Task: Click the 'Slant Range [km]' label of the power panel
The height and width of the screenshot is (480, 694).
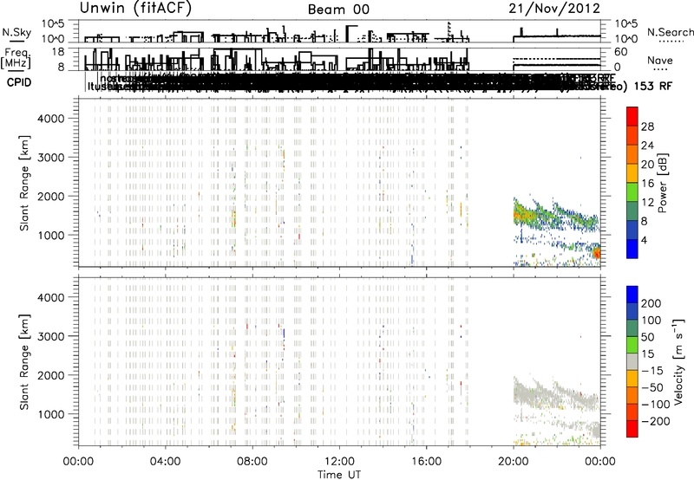Action: (x=24, y=183)
